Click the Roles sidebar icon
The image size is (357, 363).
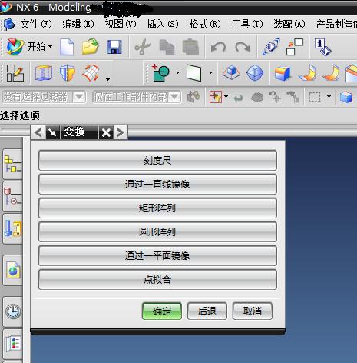coord(13,344)
